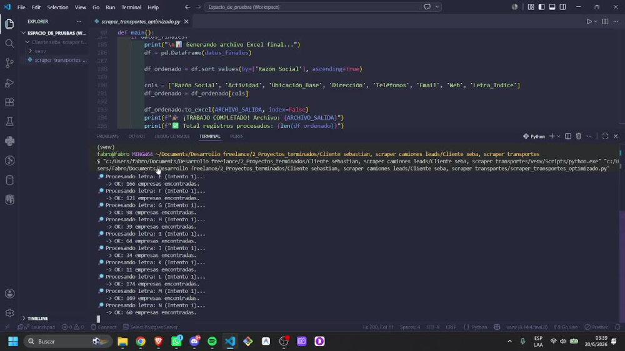Open the Source Control view
625x351 pixels.
[x=9, y=63]
